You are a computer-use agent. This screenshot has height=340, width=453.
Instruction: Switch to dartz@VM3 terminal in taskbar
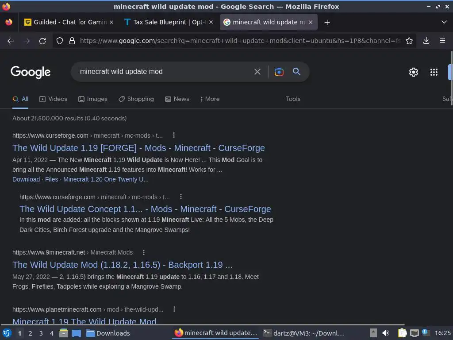pos(303,333)
